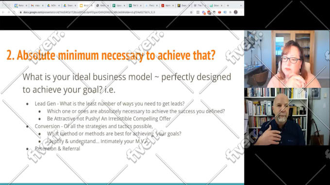Go back using the browser back arrow

(x=3, y=13)
